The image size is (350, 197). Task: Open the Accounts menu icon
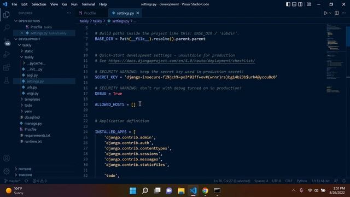click(7, 158)
